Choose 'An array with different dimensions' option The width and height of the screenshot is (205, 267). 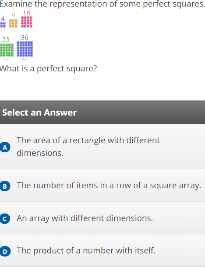[102, 218]
